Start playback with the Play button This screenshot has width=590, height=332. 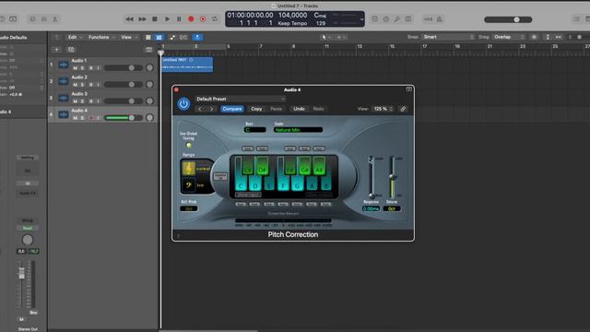167,19
